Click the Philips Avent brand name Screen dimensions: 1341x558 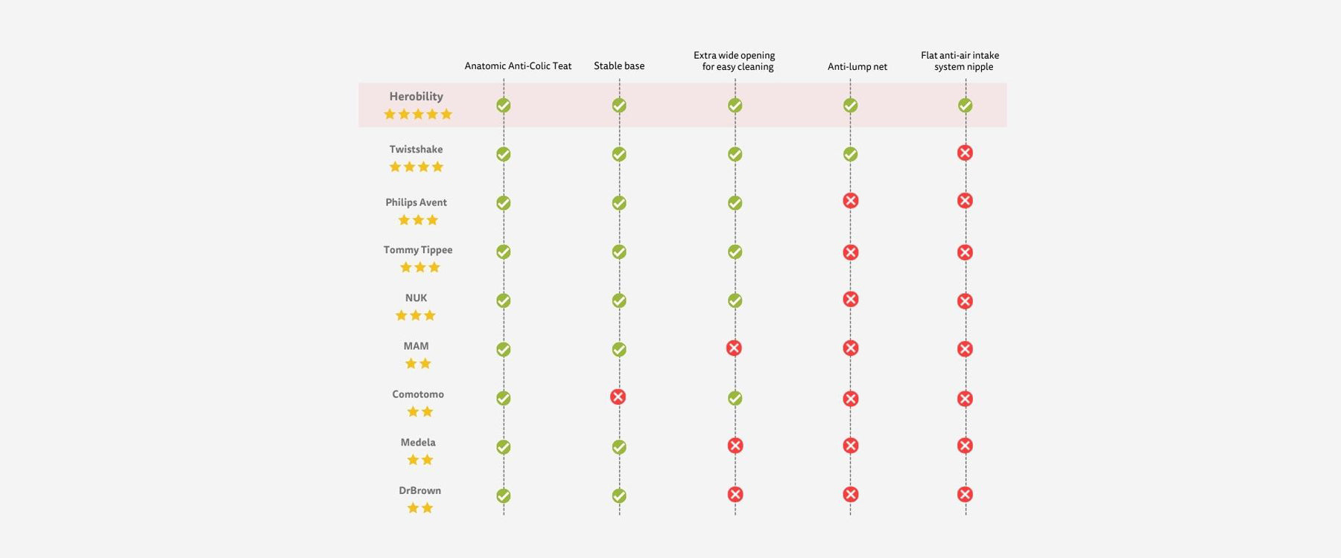pos(416,202)
